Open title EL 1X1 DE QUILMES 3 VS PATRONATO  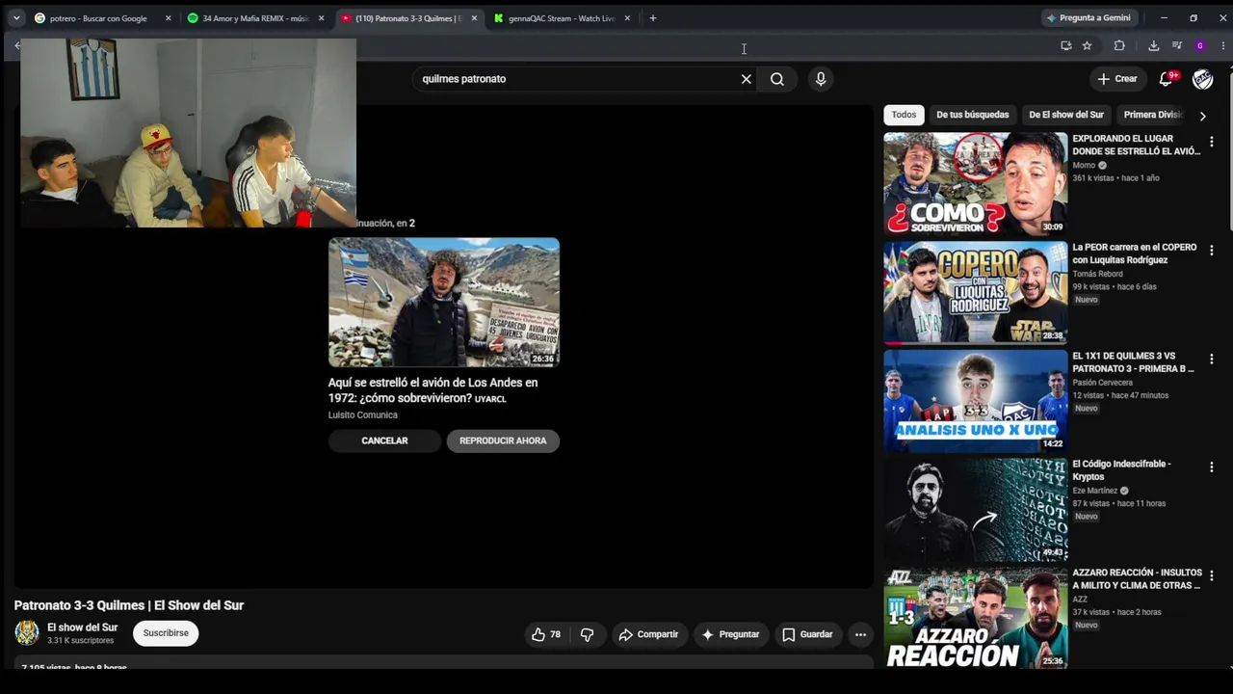[x=1134, y=362]
